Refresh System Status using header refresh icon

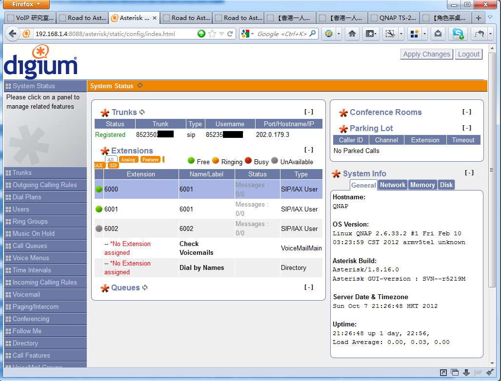(140, 86)
